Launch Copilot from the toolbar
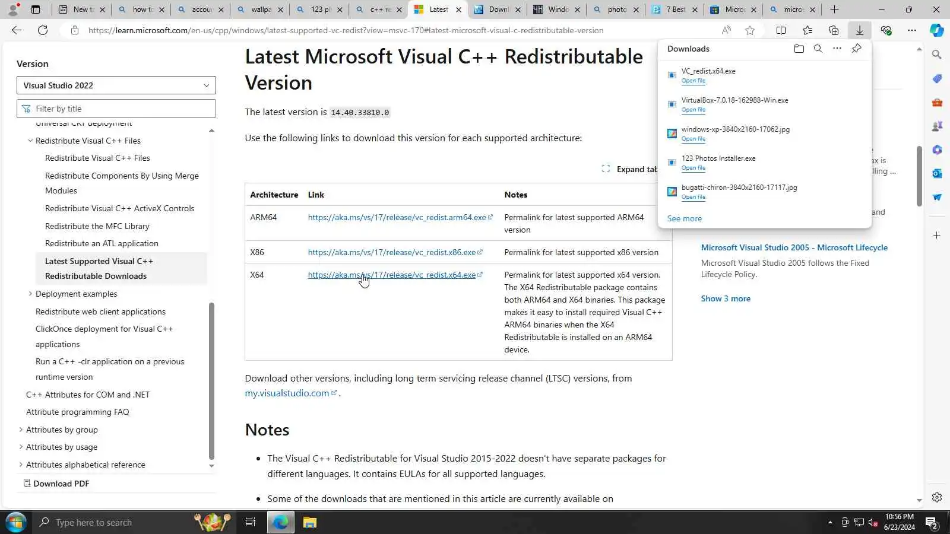Viewport: 950px width, 534px height. 937,30
